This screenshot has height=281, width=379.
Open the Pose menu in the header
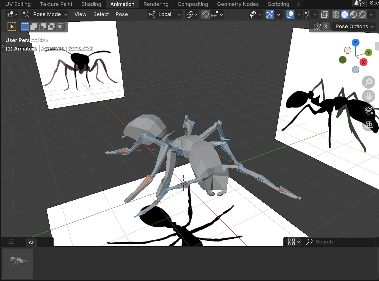tap(122, 14)
